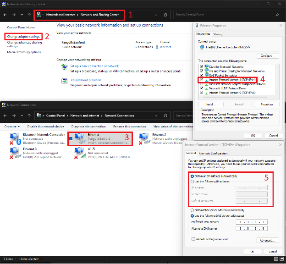Click the Advanced button in IPv4 properties
The height and width of the screenshot is (264, 286).
point(268,240)
